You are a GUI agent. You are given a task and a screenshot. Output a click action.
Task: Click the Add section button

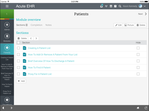21,81
